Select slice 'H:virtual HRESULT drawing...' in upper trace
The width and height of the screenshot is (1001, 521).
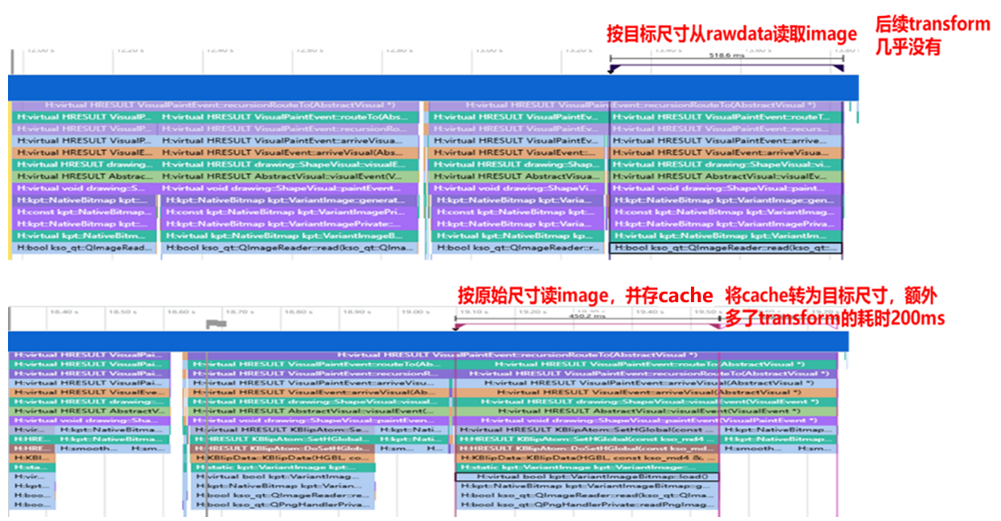pyautogui.click(x=83, y=164)
